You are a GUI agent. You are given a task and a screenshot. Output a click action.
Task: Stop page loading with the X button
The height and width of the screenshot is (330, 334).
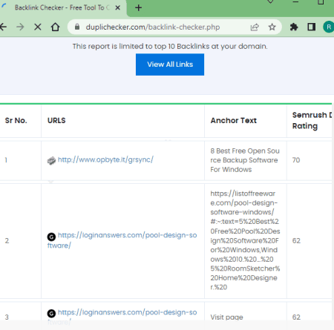38,27
